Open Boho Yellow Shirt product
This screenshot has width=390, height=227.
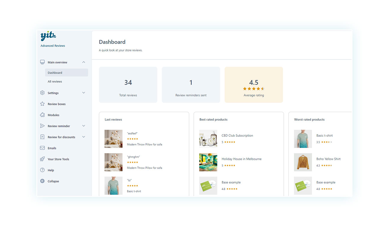pyautogui.click(x=328, y=159)
